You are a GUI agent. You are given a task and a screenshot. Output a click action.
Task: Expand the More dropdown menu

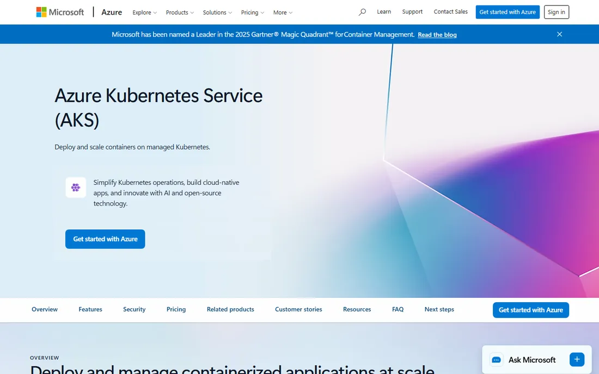tap(283, 13)
